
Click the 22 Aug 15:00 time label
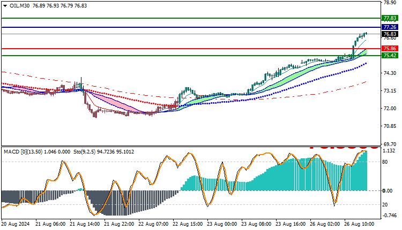pyautogui.click(x=188, y=224)
